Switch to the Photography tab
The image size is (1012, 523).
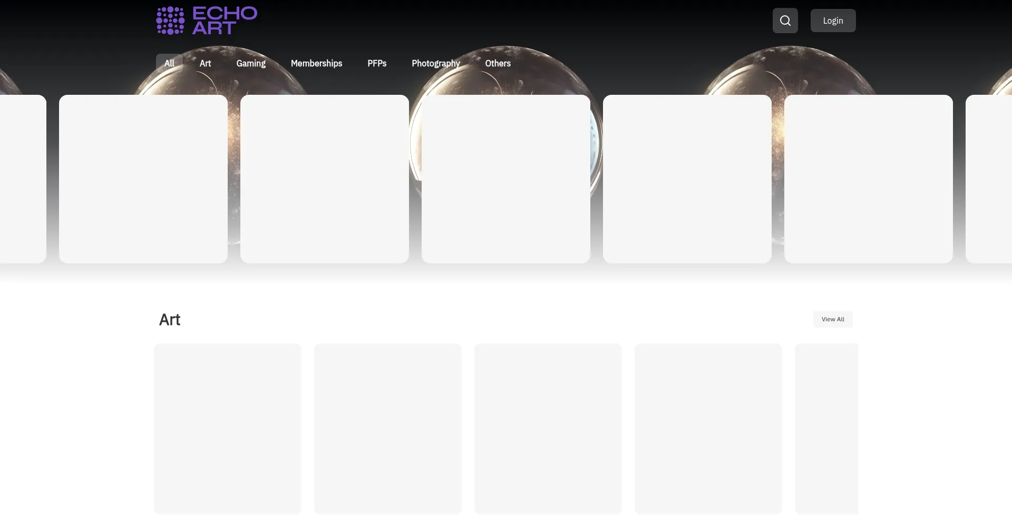[x=435, y=63]
